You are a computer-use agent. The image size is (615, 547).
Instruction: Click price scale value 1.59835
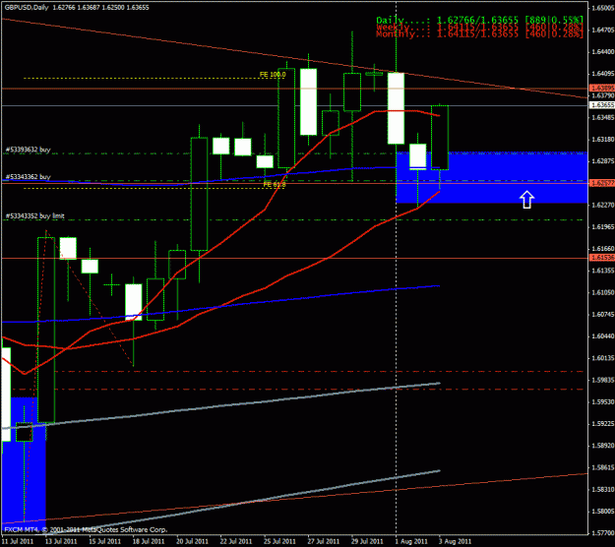click(x=602, y=380)
